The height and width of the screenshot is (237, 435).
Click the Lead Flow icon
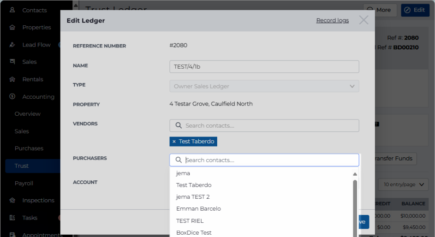pos(12,45)
